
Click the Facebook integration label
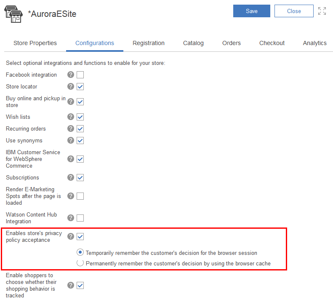31,75
